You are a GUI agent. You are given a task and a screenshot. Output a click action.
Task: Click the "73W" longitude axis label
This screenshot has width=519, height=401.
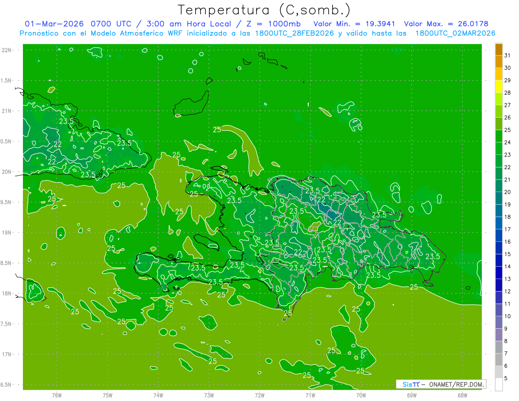click(209, 395)
